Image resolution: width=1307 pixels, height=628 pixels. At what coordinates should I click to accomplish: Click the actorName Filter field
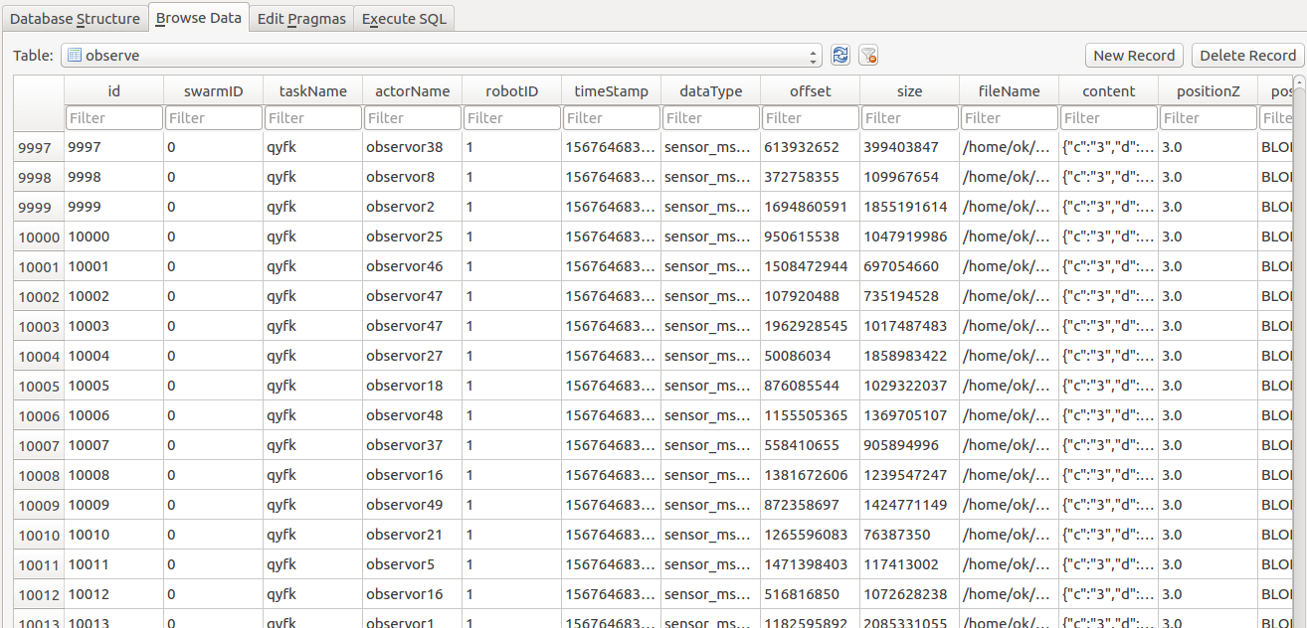point(412,117)
